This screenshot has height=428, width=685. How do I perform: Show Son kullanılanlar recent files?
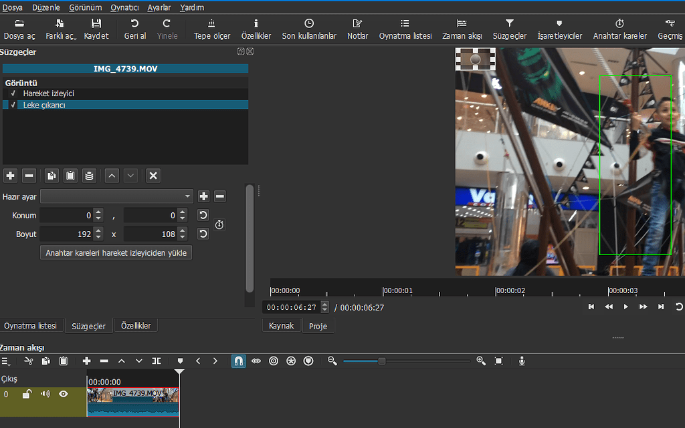pos(309,29)
